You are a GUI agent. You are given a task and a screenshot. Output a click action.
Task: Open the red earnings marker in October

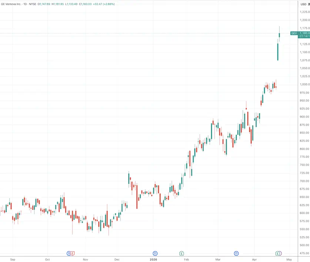coord(73,253)
